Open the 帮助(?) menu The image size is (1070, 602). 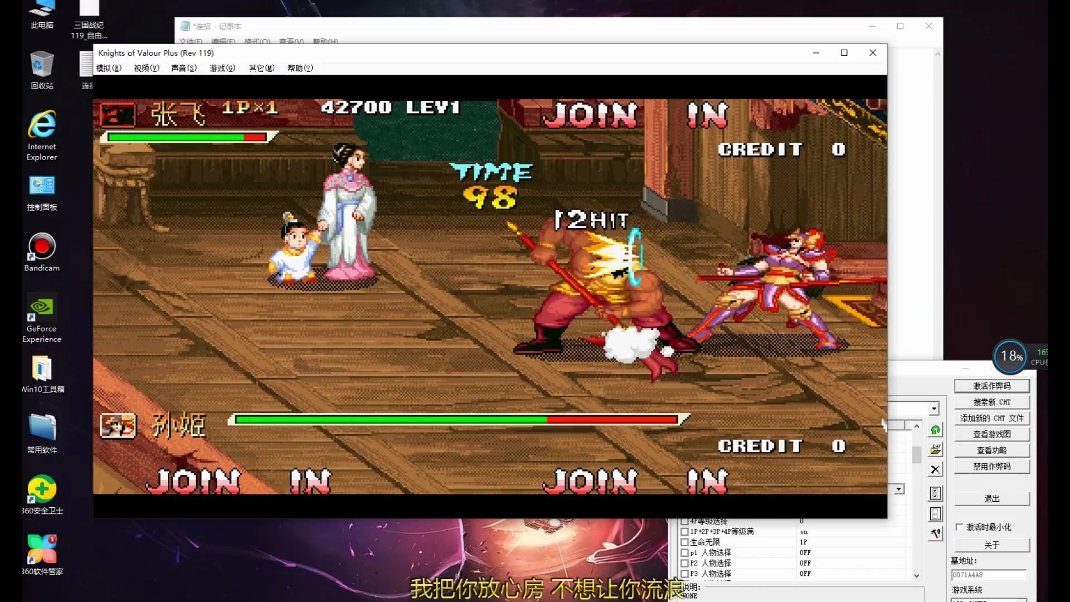point(300,68)
